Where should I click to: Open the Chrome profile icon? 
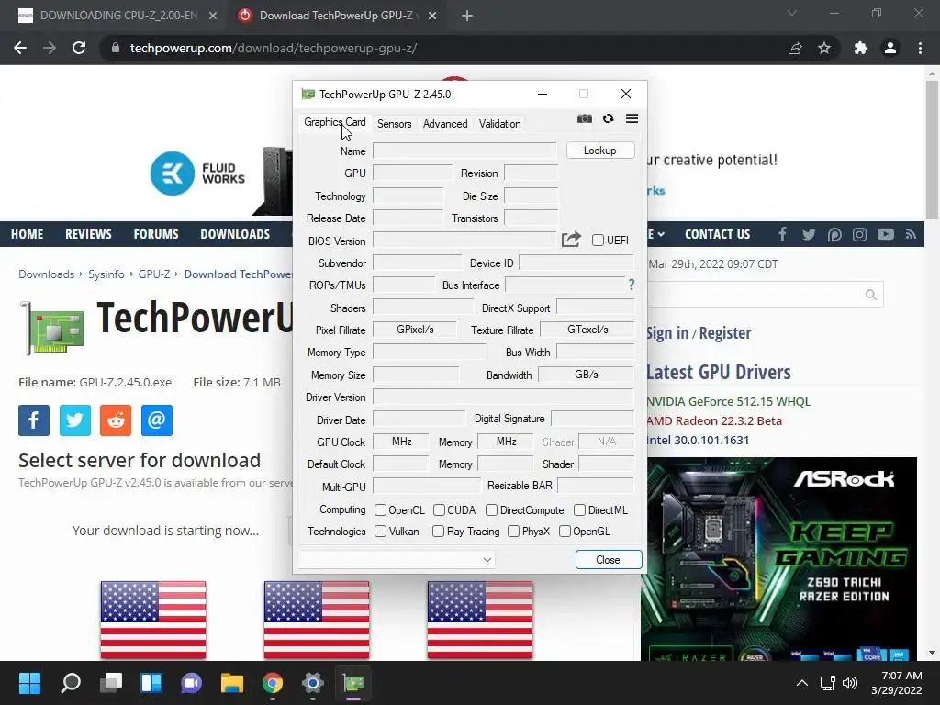pyautogui.click(x=890, y=48)
